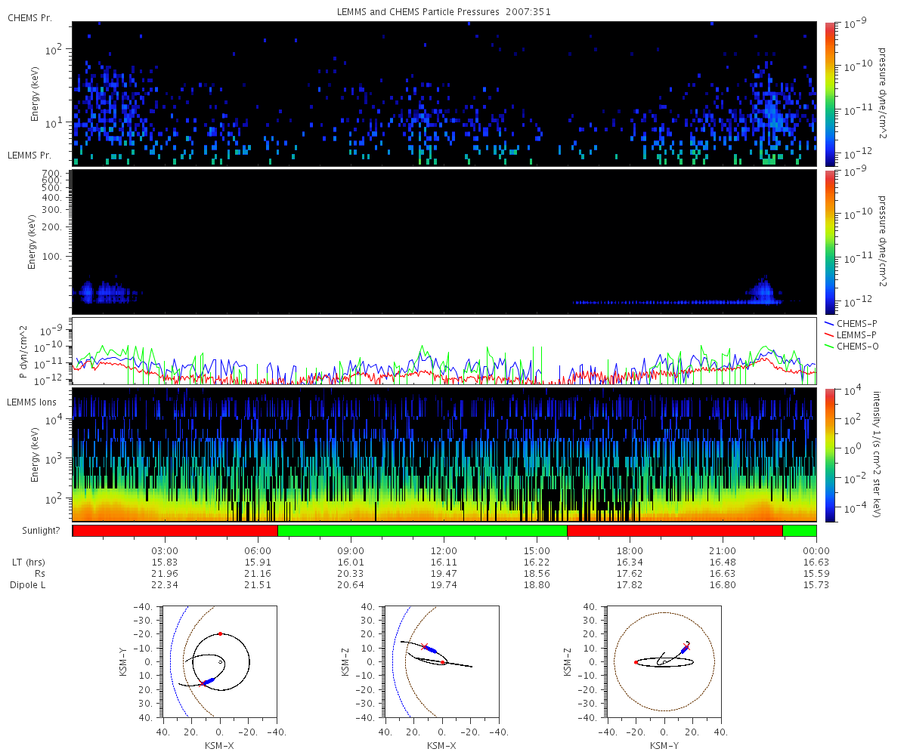The width and height of the screenshot is (907, 755).
Task: Click Rs value 21.96
Action: point(166,574)
